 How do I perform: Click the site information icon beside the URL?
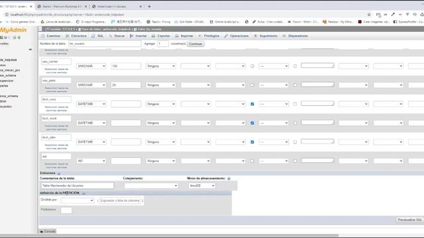pos(7,15)
